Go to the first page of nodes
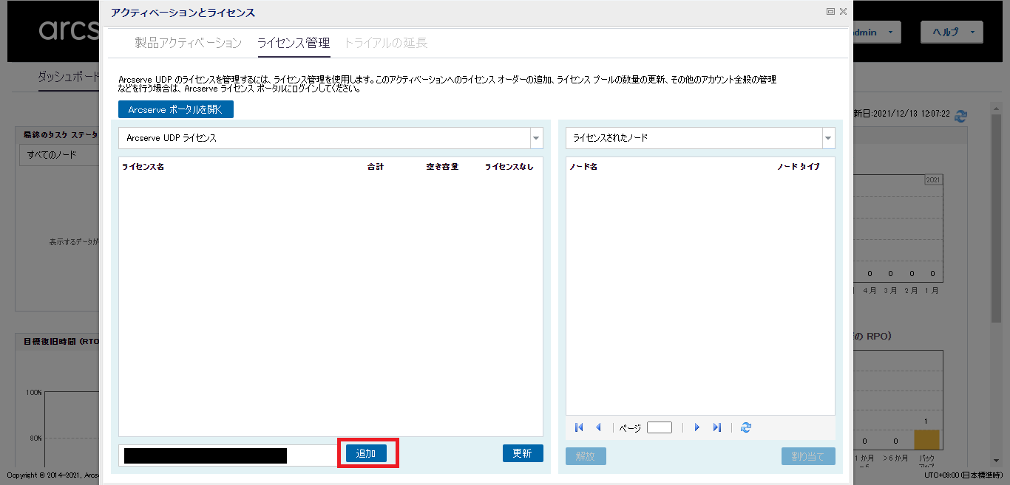This screenshot has width=1010, height=485. tap(579, 427)
